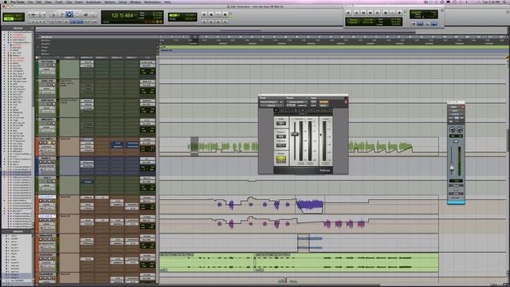510x287 pixels.
Task: Open the Window menu
Action: point(135,2)
